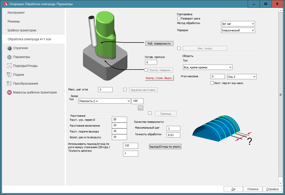The image size is (285, 195).
Task: Click the Подачи feeds icon
Action: pos(9,75)
